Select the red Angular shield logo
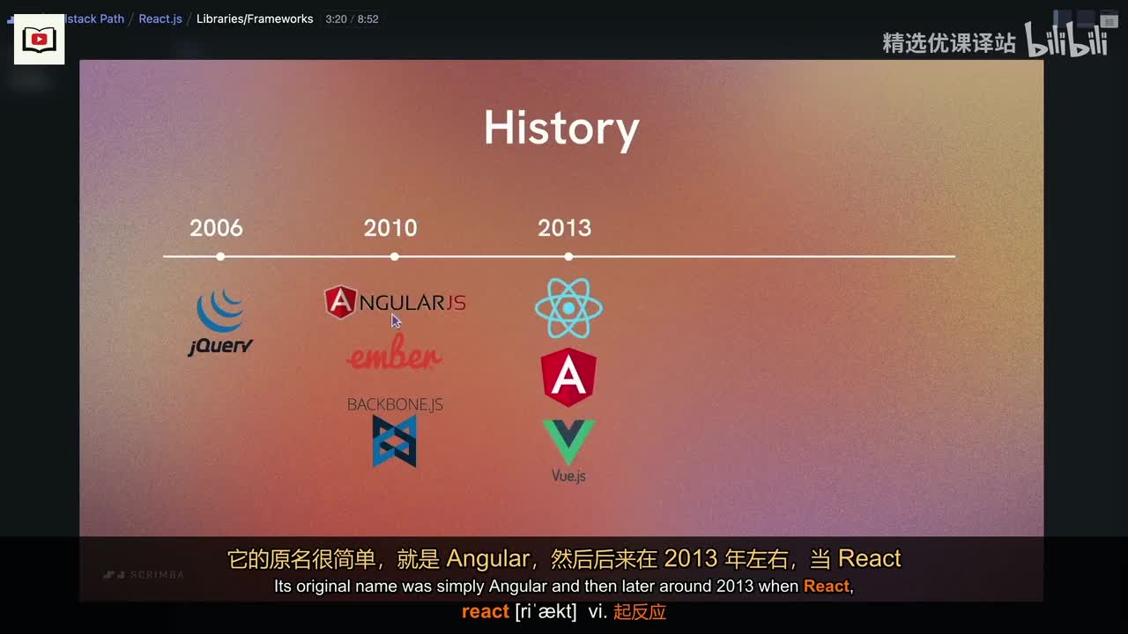 pyautogui.click(x=568, y=377)
